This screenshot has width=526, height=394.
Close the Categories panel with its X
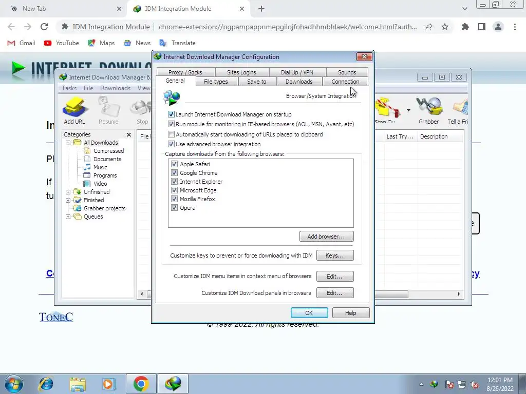tap(129, 134)
